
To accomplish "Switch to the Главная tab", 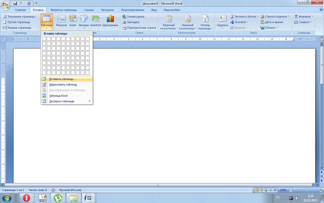I will pyautogui.click(x=21, y=10).
